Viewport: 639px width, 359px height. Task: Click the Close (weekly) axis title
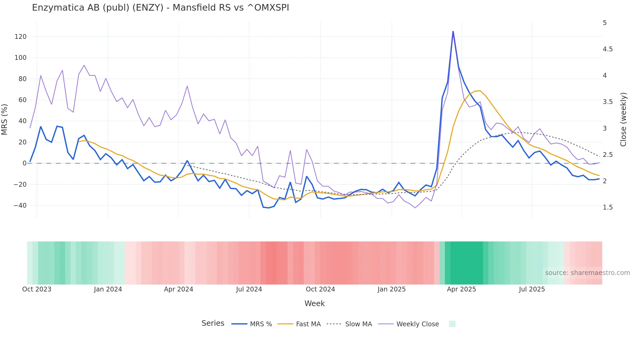point(624,119)
